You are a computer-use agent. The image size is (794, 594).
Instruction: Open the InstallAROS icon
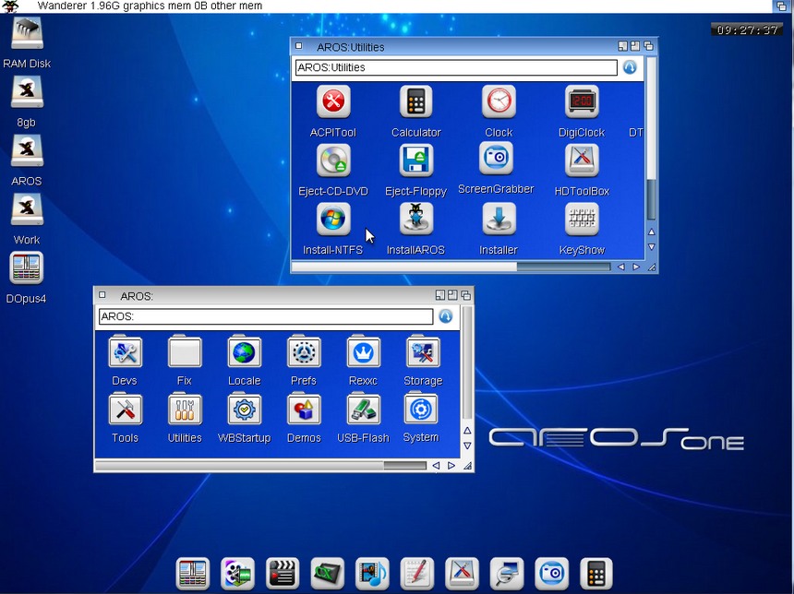coord(415,220)
